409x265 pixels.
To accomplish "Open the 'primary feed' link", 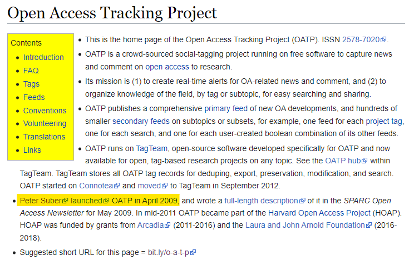I will click(x=226, y=108).
